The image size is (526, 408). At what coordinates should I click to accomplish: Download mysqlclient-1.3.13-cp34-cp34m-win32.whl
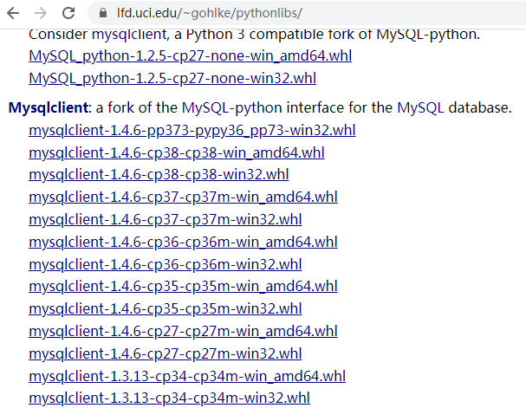(x=169, y=398)
